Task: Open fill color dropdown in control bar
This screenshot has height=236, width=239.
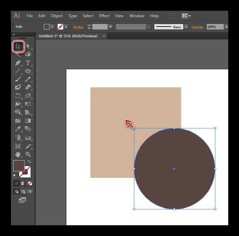Action: coord(52,27)
